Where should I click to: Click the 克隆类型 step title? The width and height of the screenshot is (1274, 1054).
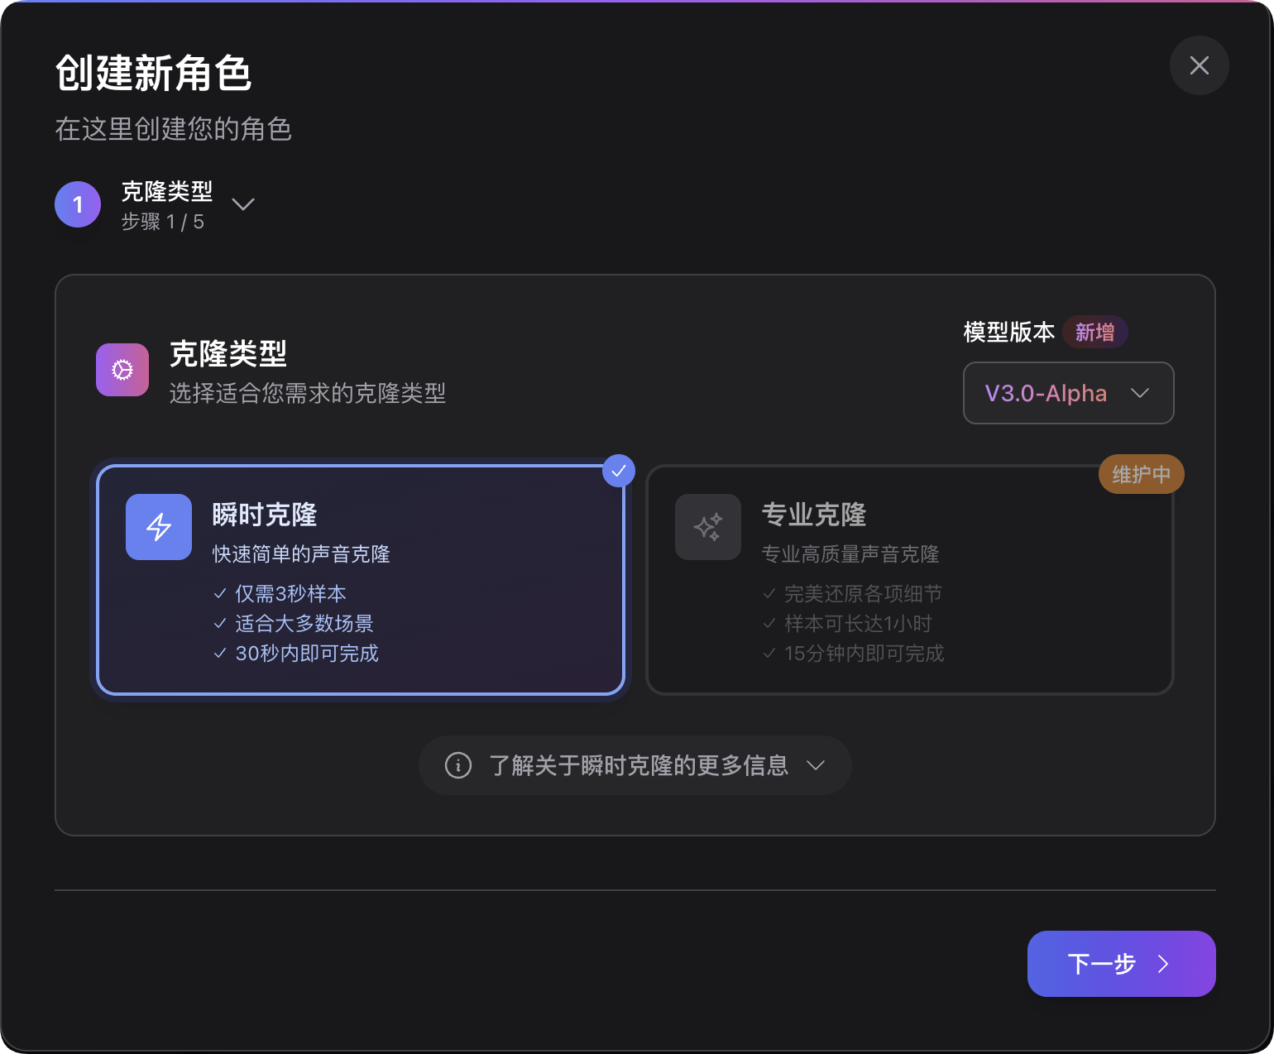(167, 192)
